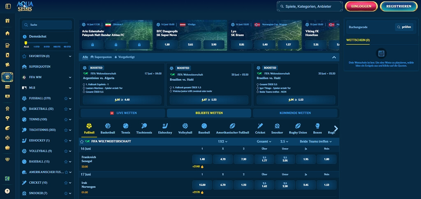Open the 1X2 market dropdown
The width and height of the screenshot is (421, 199).
[223, 142]
